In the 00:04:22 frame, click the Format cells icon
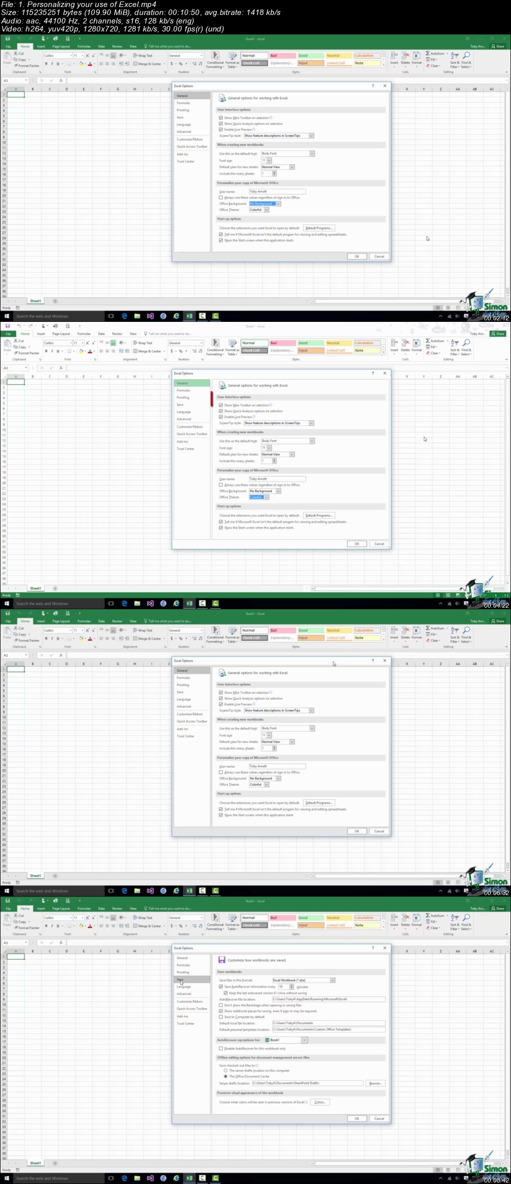This screenshot has width=511, height=1184. pyautogui.click(x=417, y=343)
